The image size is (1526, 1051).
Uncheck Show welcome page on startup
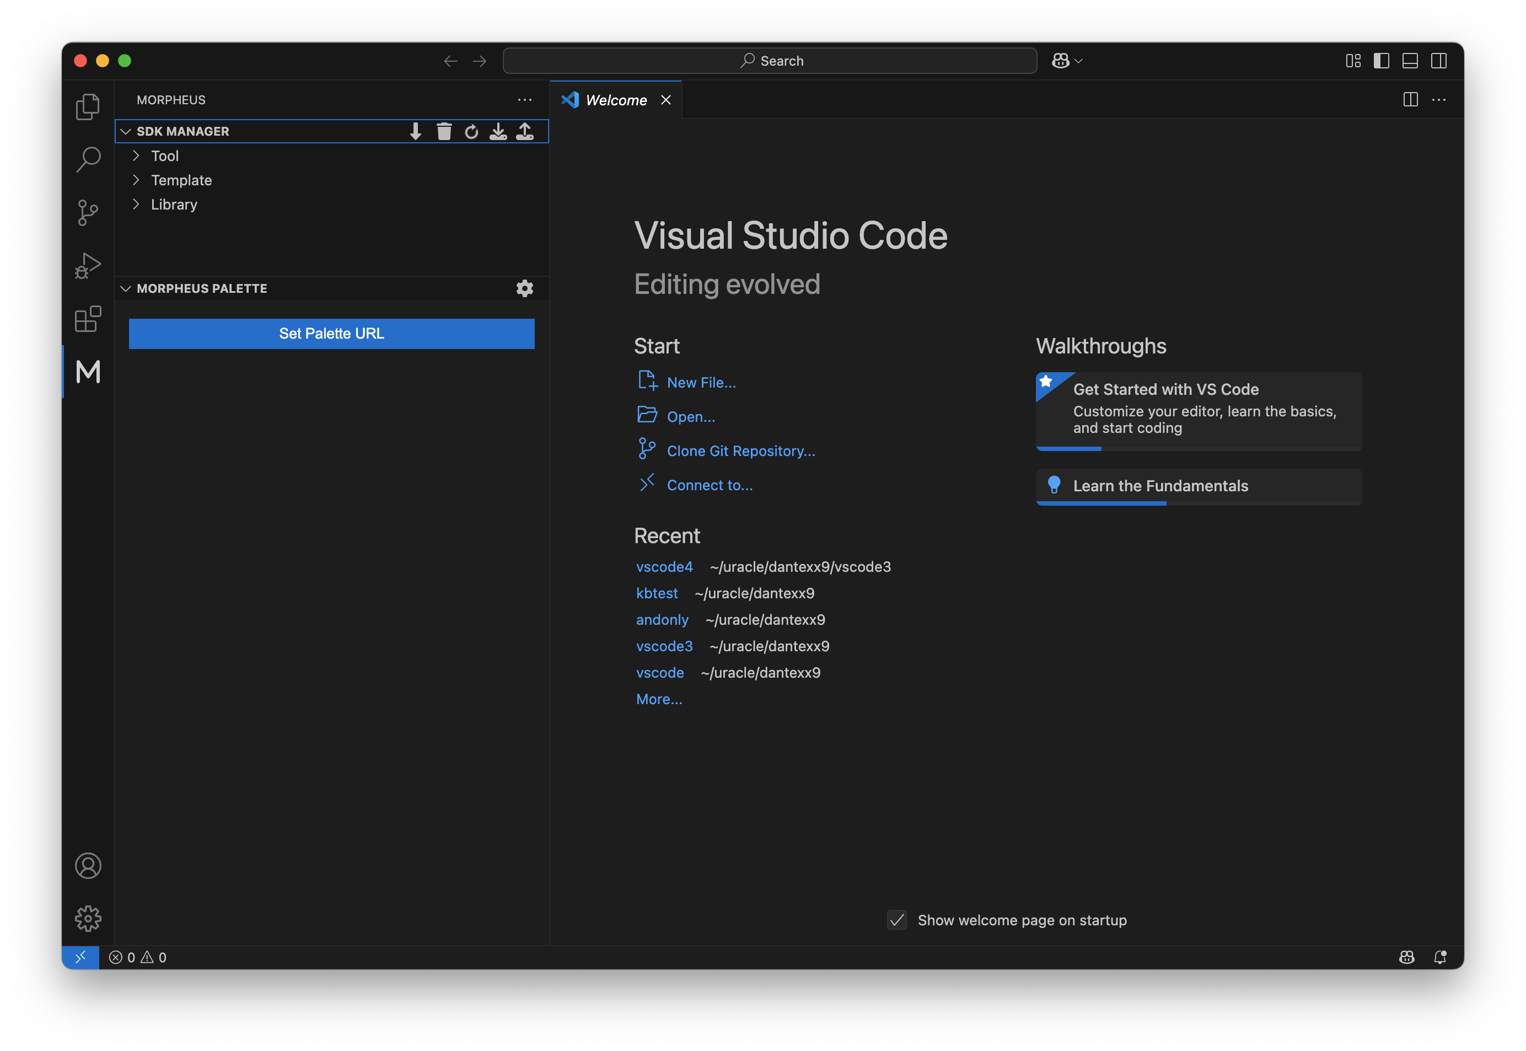pos(896,920)
